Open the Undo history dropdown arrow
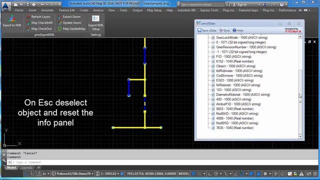Screen dimensions: 320x180 46,4
